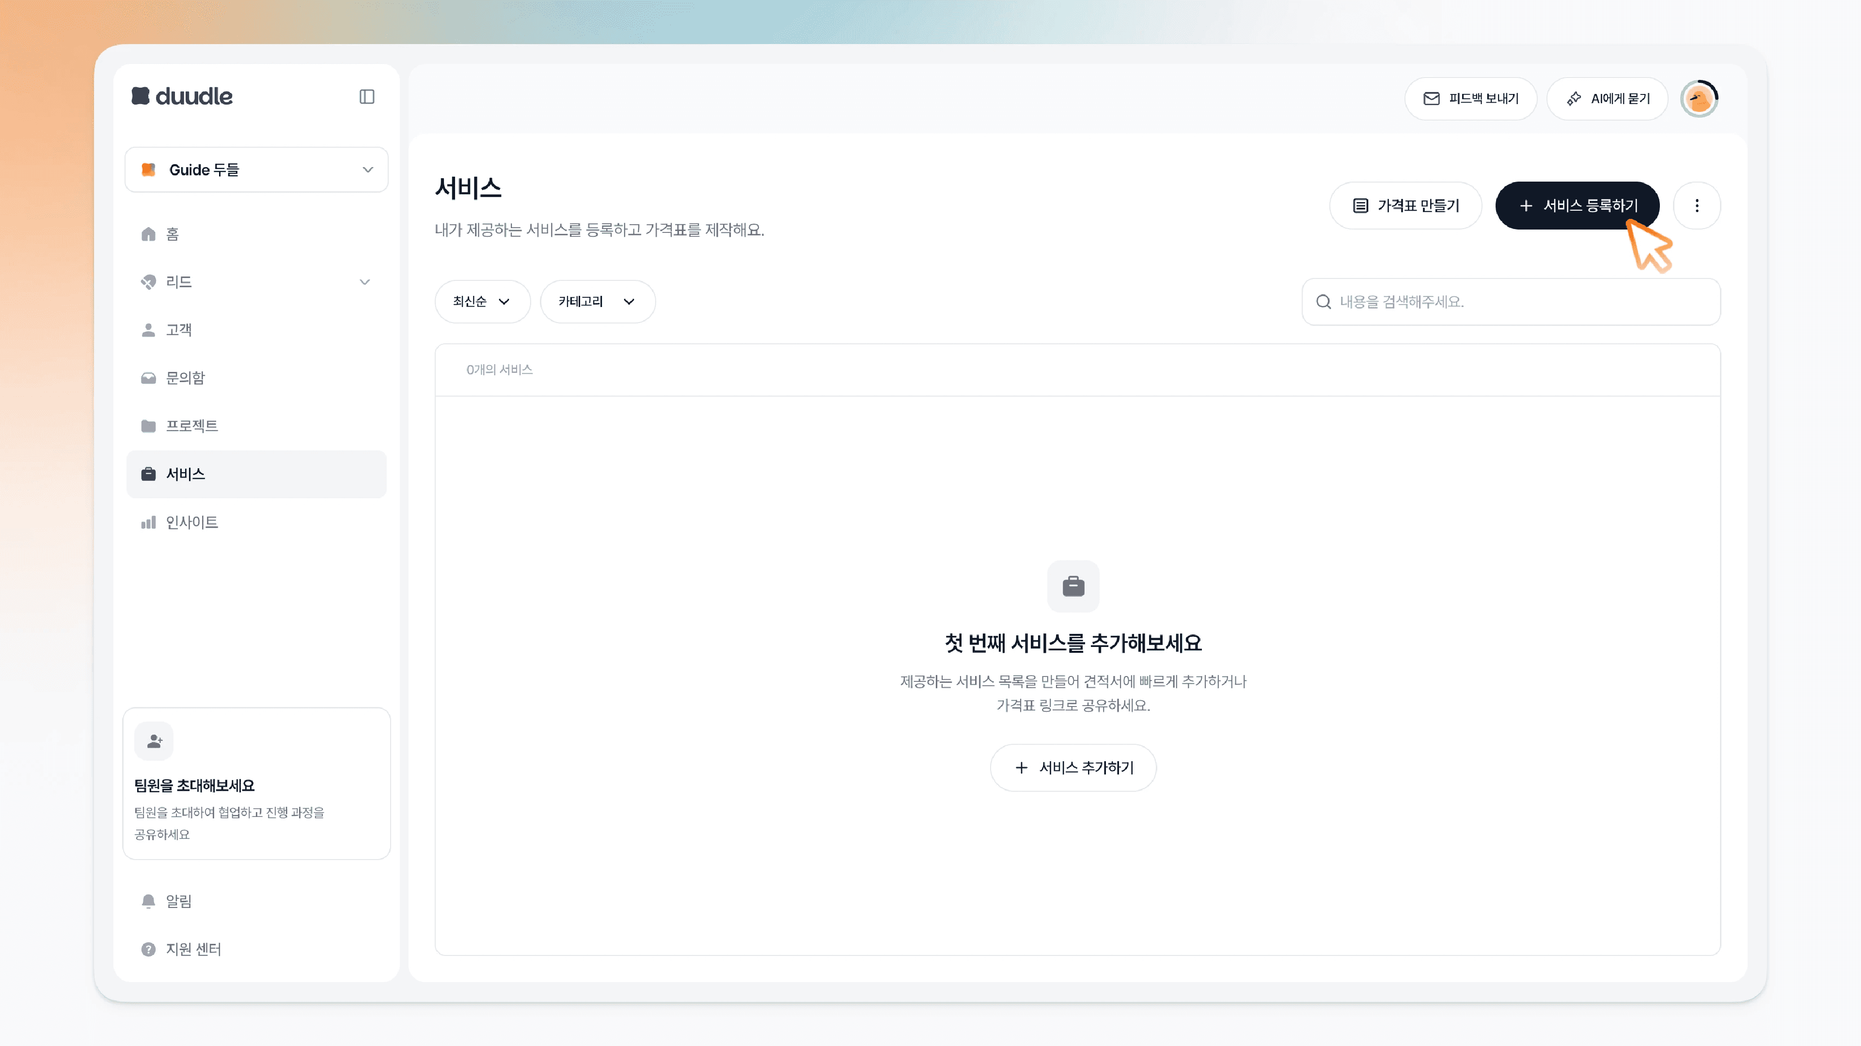Open 인사이트 in the sidebar

click(256, 522)
